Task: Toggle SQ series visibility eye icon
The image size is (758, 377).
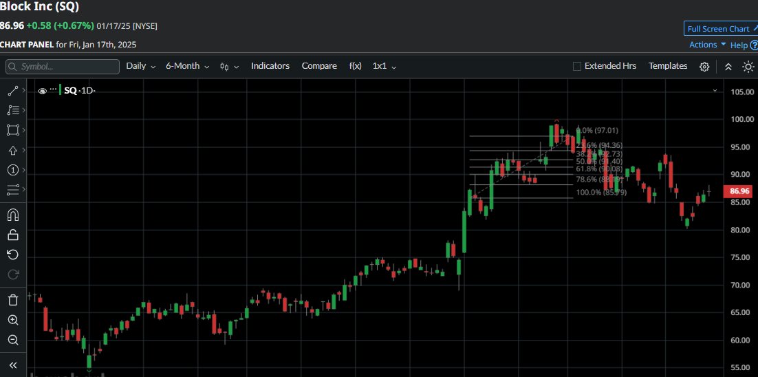Action: click(x=42, y=90)
